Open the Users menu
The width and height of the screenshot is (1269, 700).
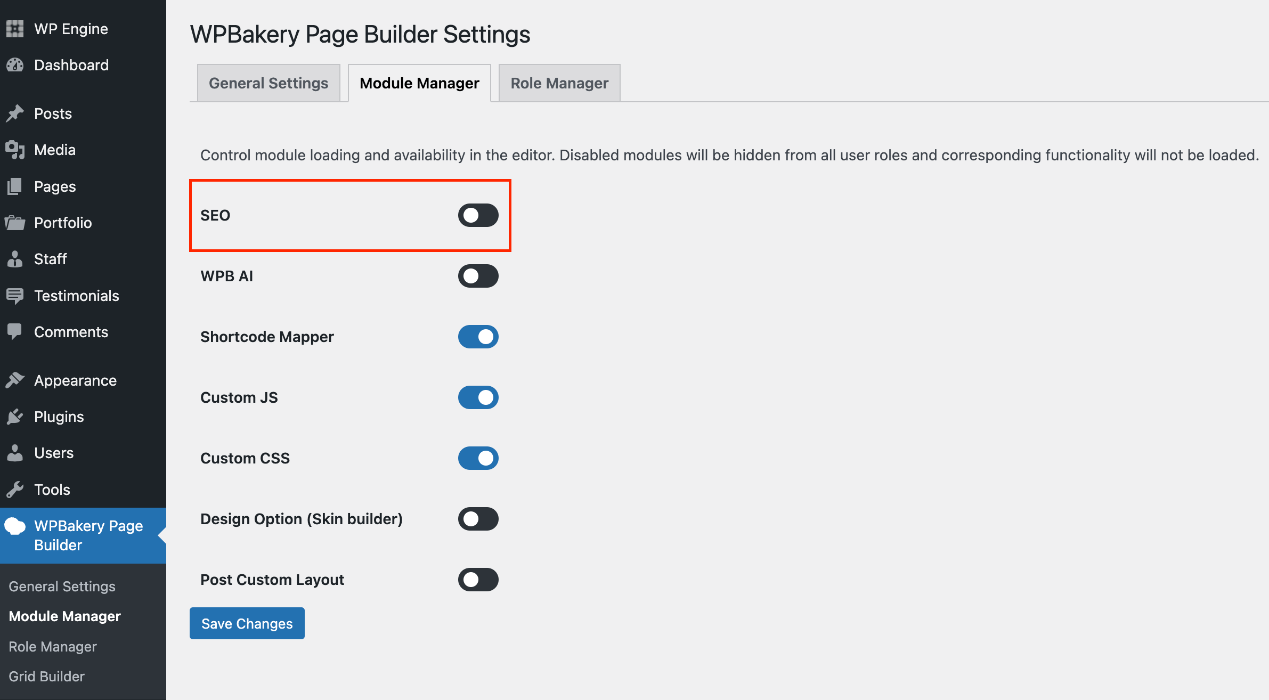83,453
